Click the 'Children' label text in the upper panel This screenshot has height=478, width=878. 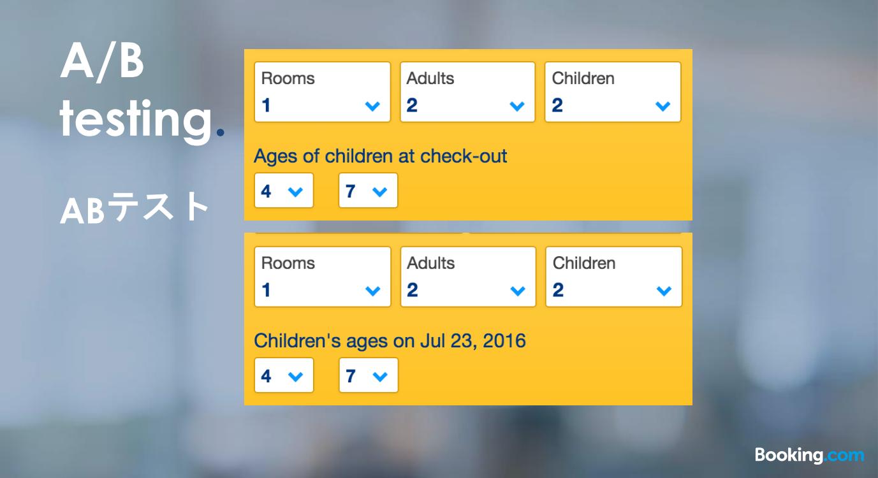click(x=583, y=78)
